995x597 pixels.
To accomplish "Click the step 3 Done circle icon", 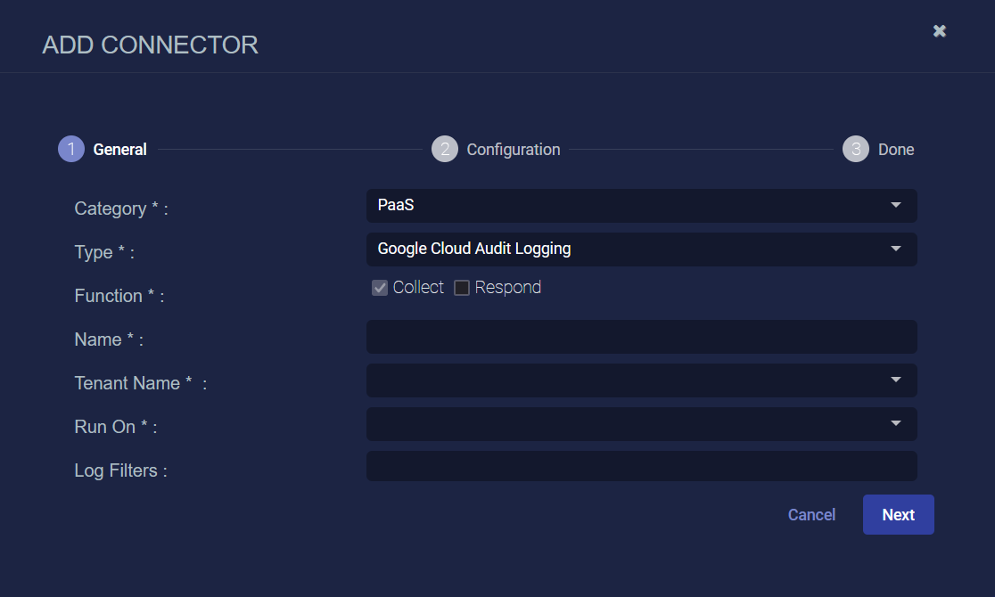I will tap(855, 149).
